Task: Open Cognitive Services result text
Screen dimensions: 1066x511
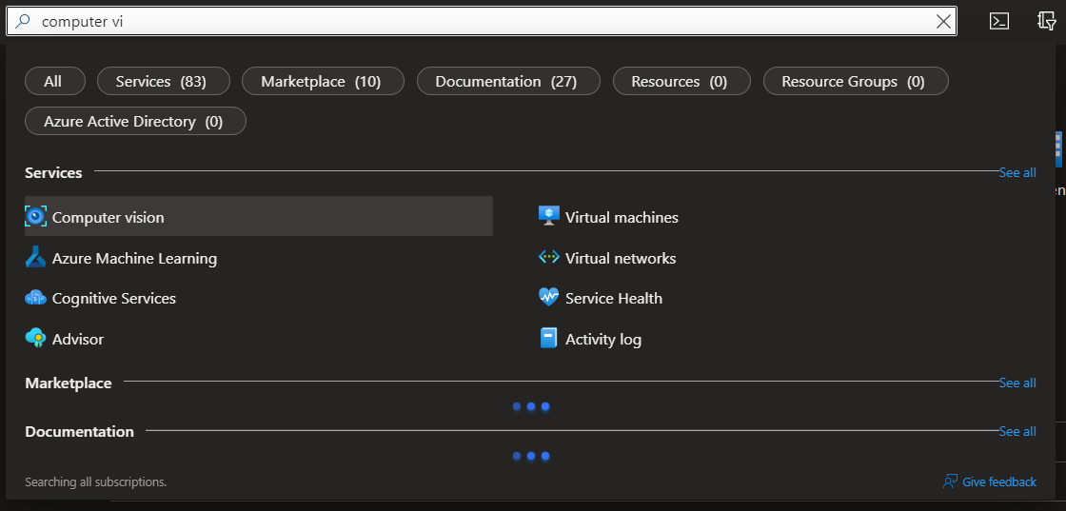Action: (114, 298)
